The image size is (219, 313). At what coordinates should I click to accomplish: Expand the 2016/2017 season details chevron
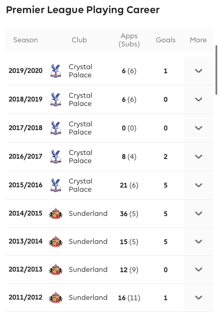coord(199,156)
